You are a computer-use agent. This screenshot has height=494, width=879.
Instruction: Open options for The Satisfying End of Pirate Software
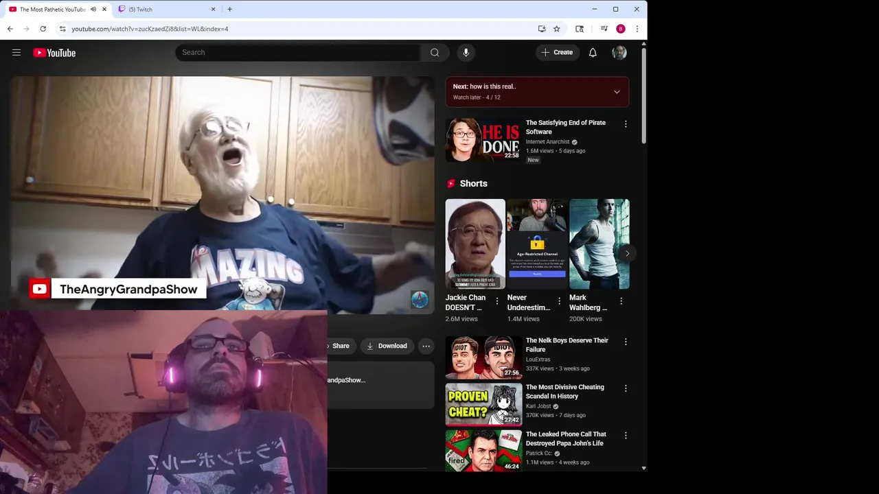tap(625, 124)
